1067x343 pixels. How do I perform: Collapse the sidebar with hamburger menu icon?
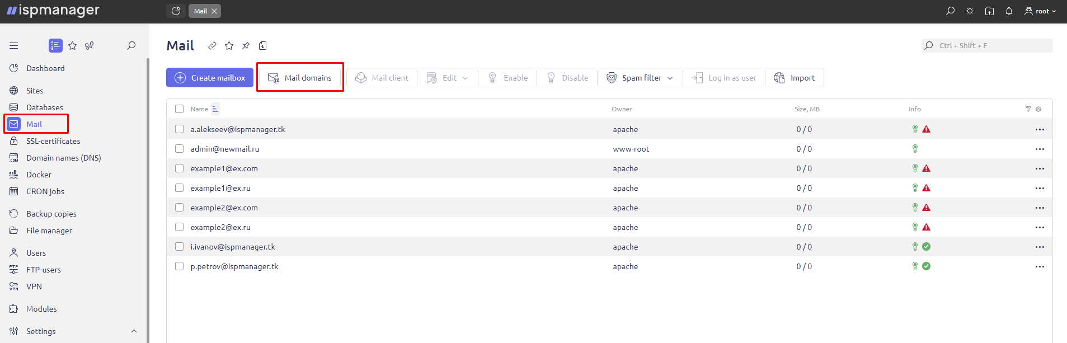pyautogui.click(x=14, y=45)
